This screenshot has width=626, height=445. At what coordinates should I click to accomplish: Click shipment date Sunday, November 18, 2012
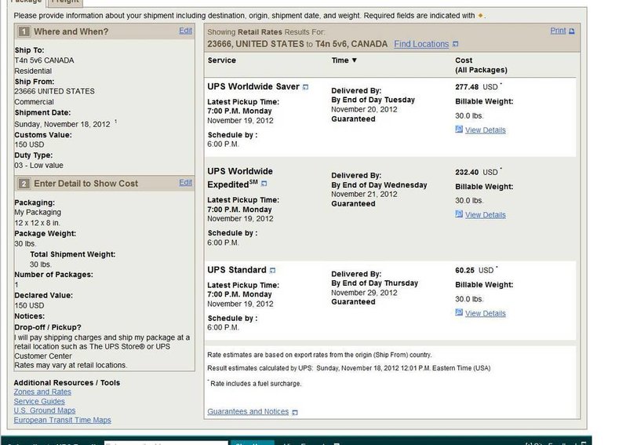click(62, 124)
